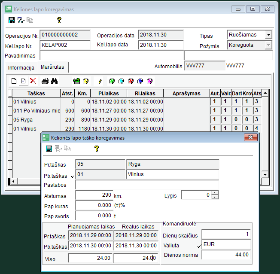Open help in the taško koregavimas dialog
280x274 pixels.
[97, 149]
